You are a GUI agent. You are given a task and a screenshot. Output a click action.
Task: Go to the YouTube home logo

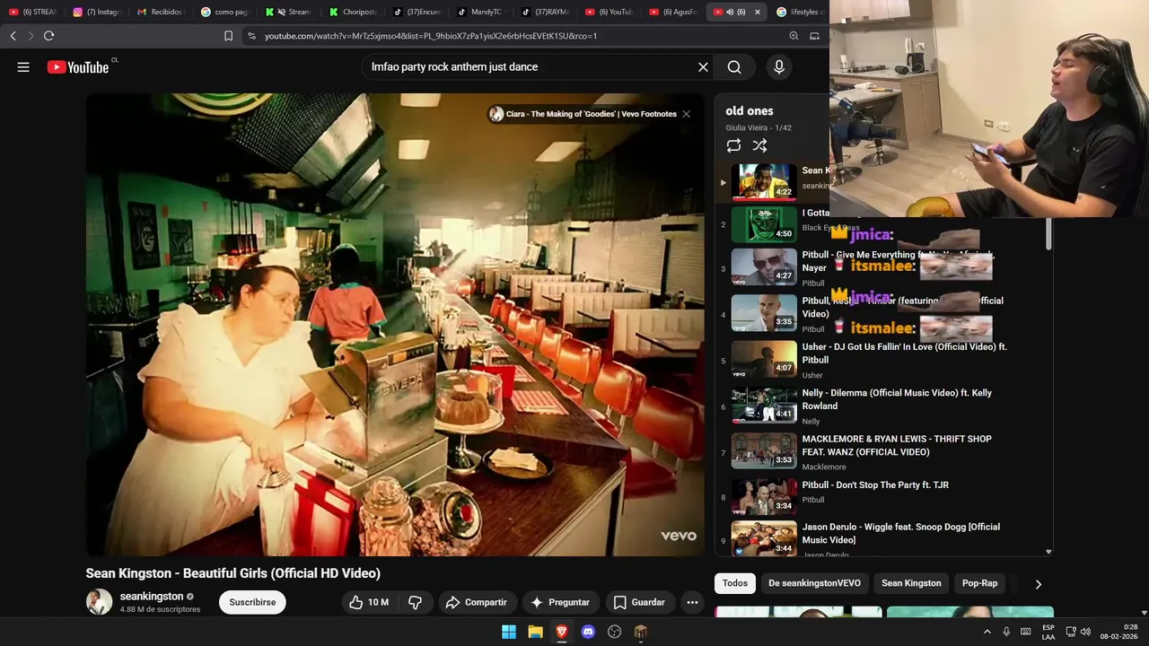coord(78,67)
